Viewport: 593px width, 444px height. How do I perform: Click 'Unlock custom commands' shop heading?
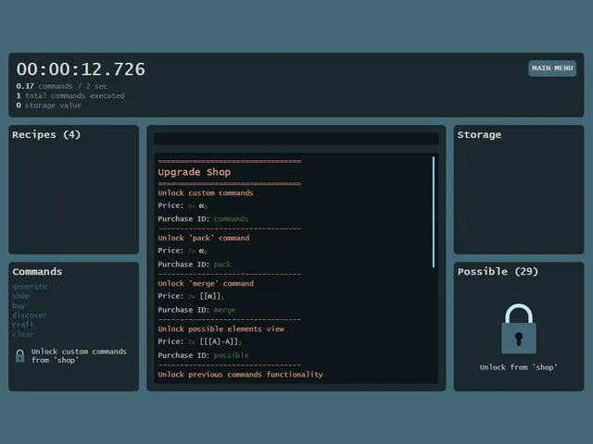[206, 193]
